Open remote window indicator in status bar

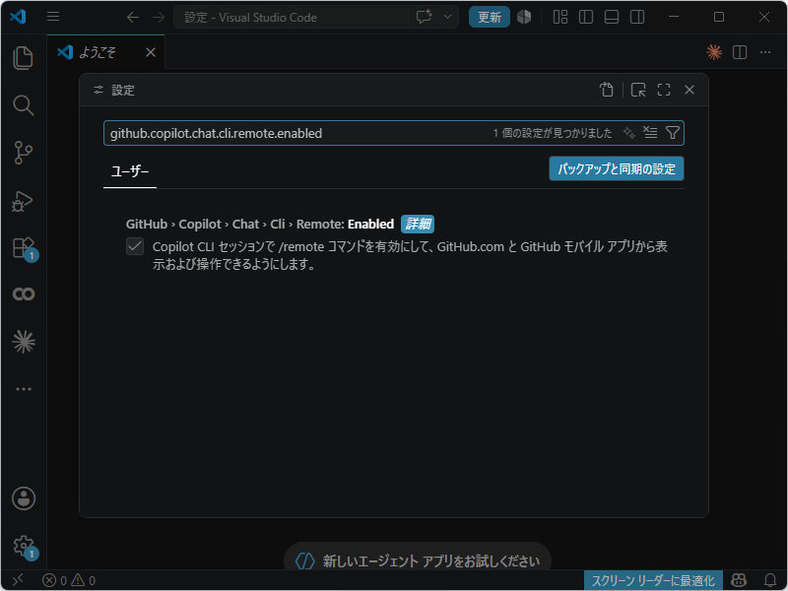pyautogui.click(x=18, y=580)
